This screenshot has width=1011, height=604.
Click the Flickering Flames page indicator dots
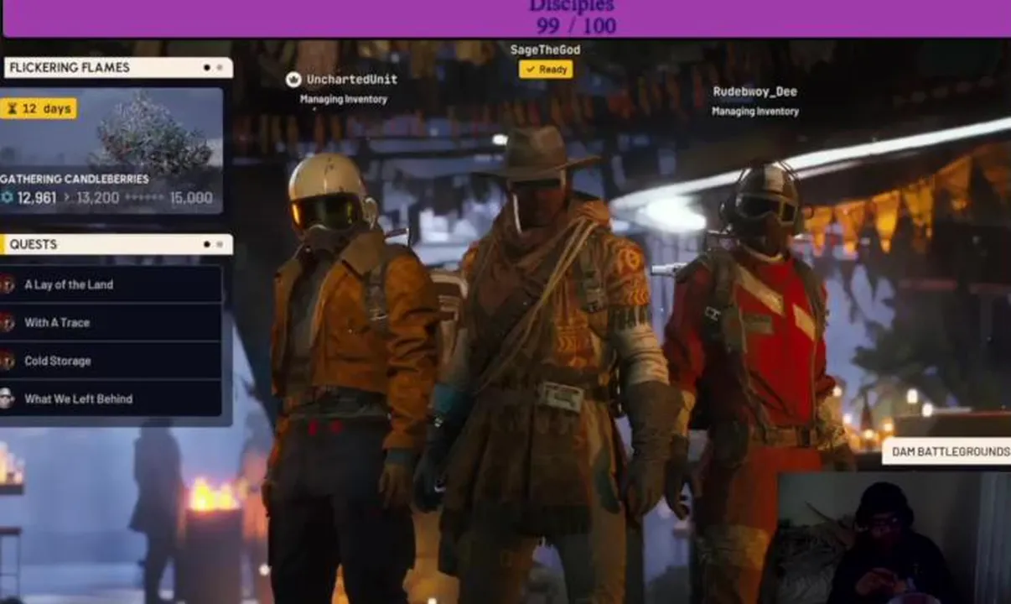click(x=213, y=67)
